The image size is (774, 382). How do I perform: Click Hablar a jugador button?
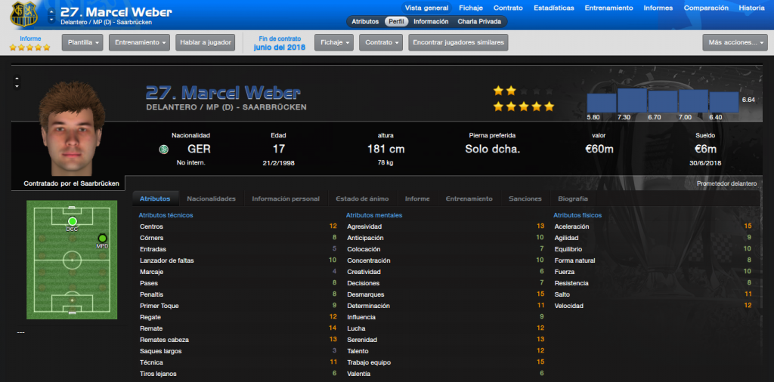tap(206, 42)
